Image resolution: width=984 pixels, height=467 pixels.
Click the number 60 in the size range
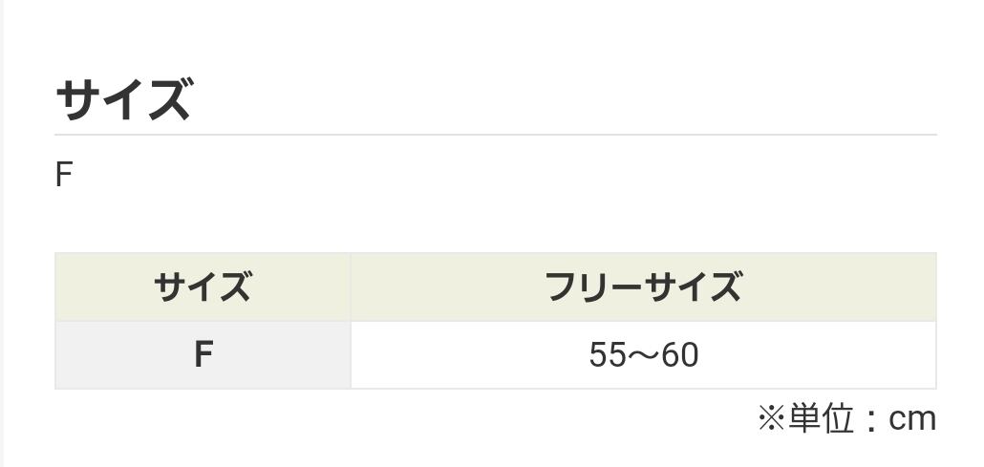tap(680, 355)
